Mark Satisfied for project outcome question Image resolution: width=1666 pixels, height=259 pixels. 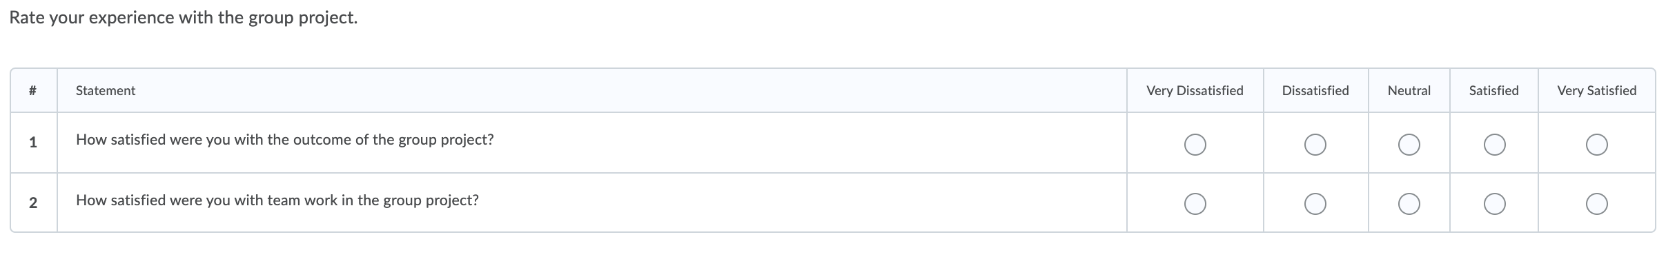tap(1494, 145)
